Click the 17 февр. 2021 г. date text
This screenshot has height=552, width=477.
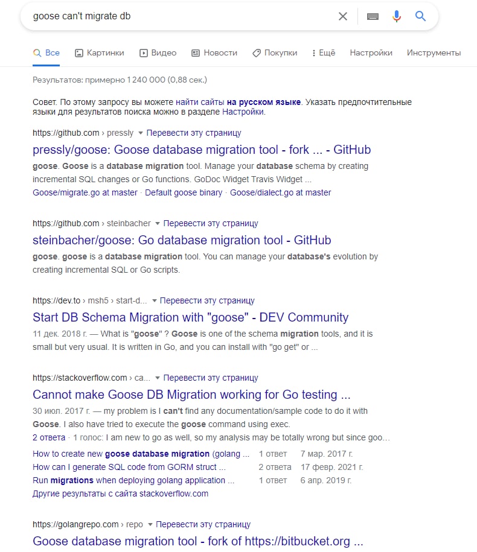331,467
